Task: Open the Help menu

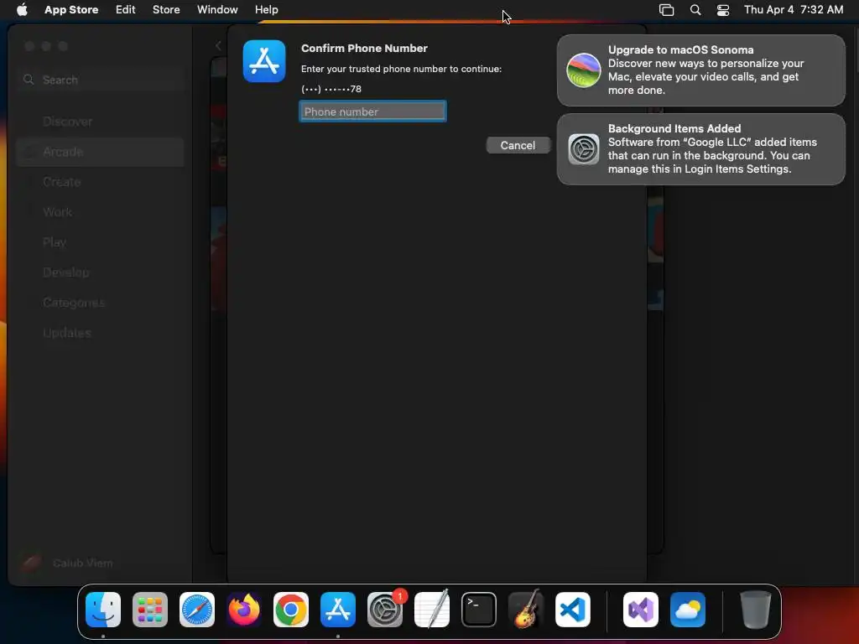Action: 266,9
